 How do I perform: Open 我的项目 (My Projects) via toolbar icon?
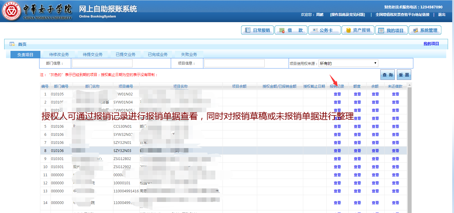(391, 30)
